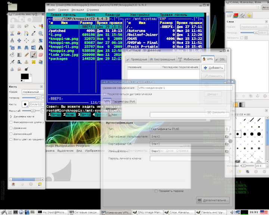Enable Показать пароли checkbox
The width and height of the screenshot is (269, 215).
(x=156, y=191)
